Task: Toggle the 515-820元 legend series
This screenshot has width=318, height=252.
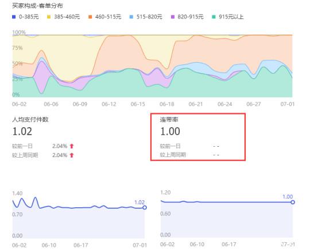Action: pyautogui.click(x=146, y=17)
